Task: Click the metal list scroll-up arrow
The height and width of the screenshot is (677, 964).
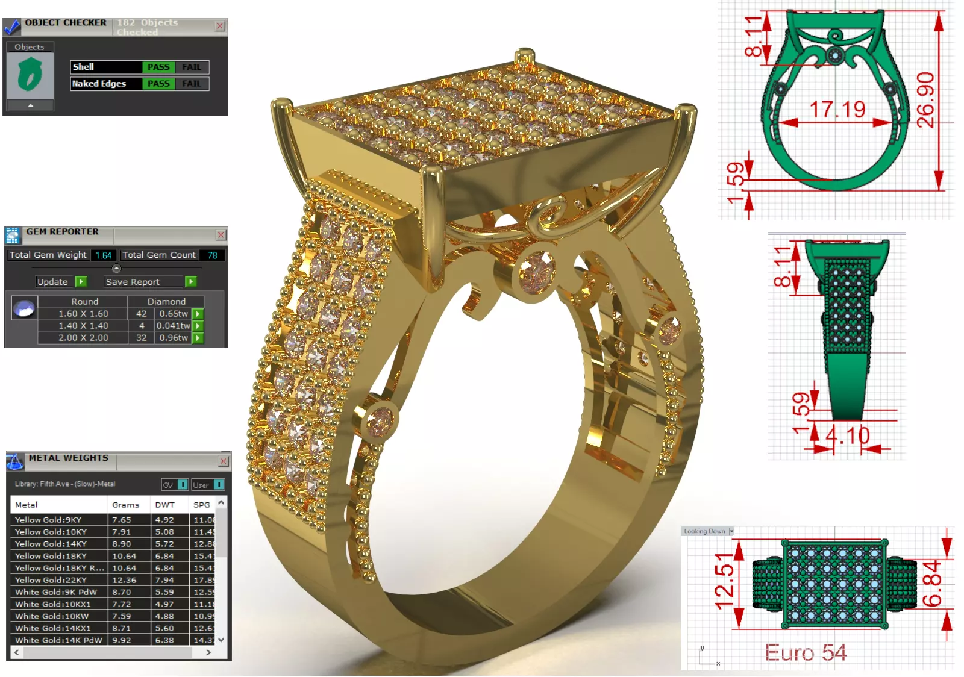Action: pos(221,502)
